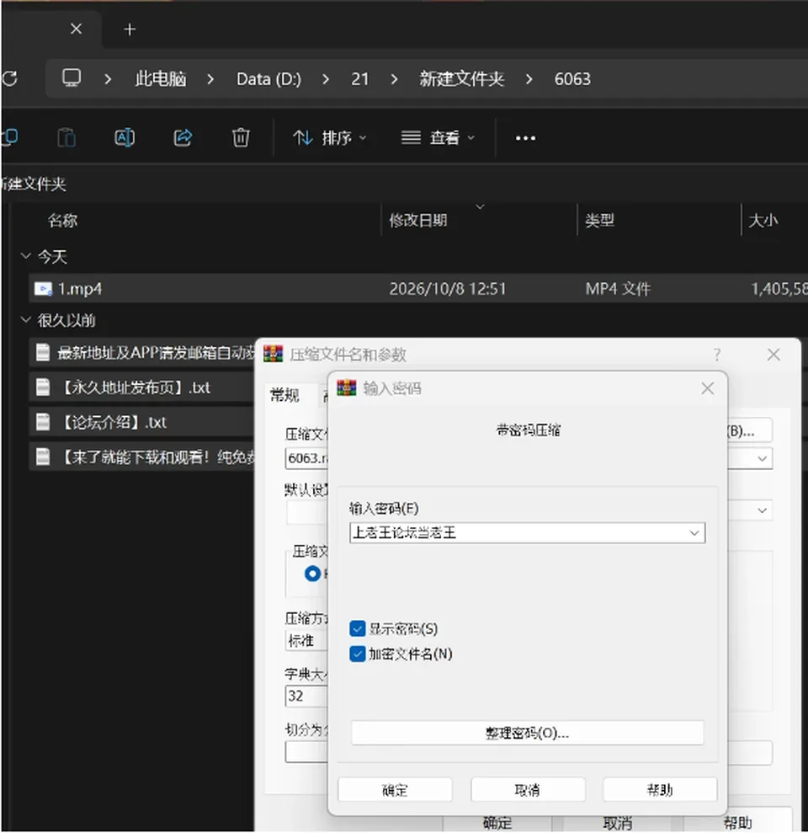Open a new Explorer tab with plus
Viewport: 808px width, 833px height.
point(130,29)
